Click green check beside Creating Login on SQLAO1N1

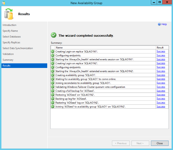tap(53, 51)
